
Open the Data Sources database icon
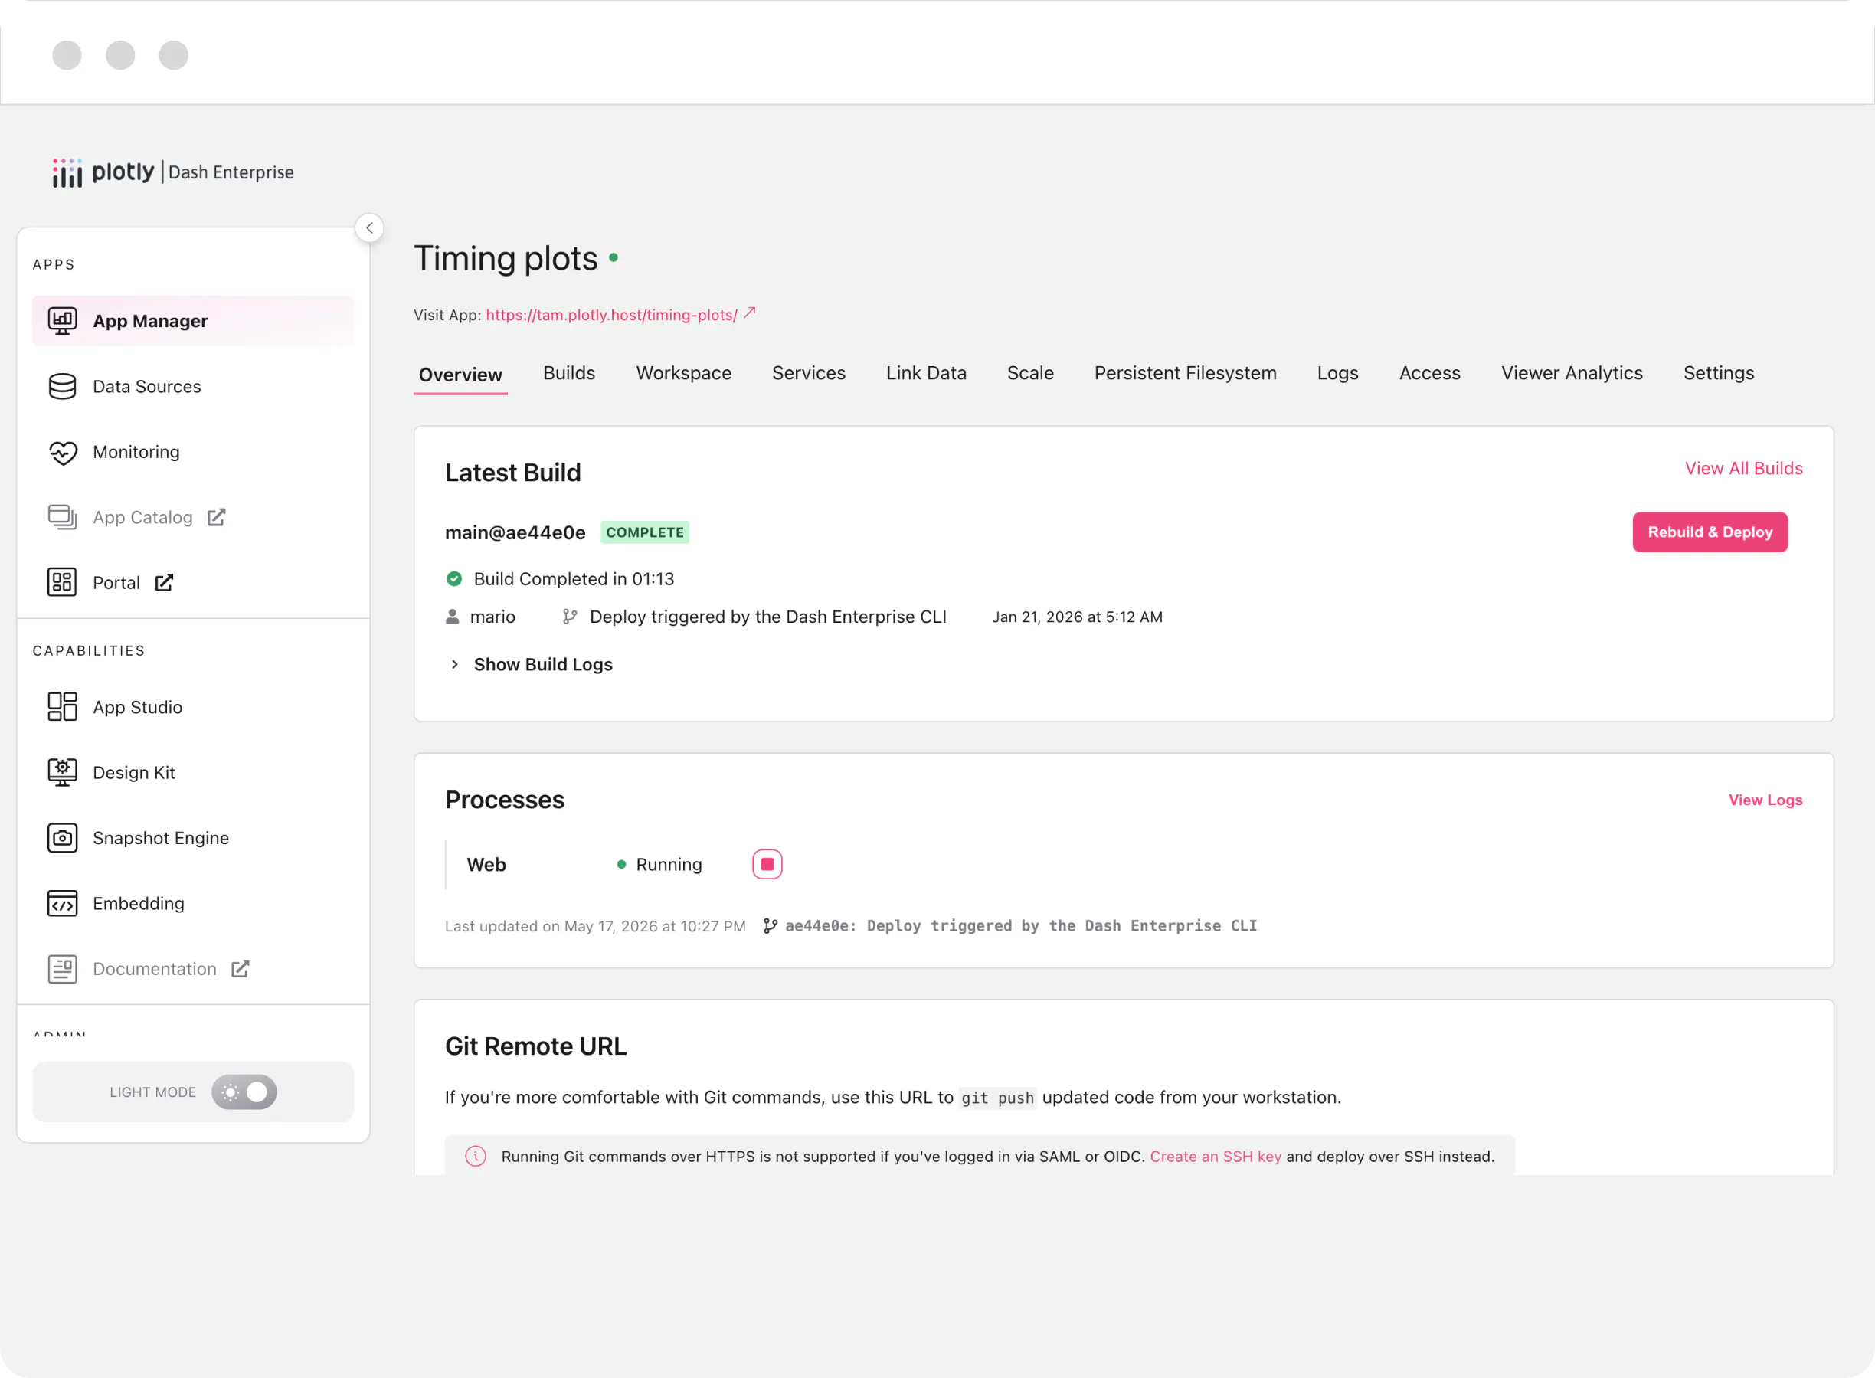point(63,386)
